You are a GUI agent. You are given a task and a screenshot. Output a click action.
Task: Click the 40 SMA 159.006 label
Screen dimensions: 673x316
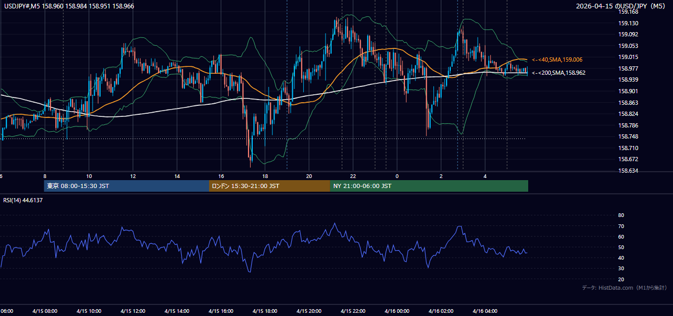point(557,60)
